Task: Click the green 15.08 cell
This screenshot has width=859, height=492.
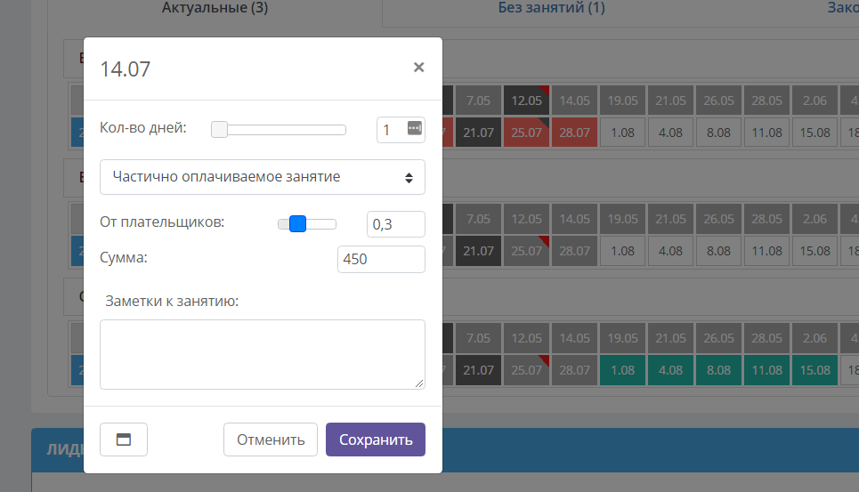Action: (815, 370)
